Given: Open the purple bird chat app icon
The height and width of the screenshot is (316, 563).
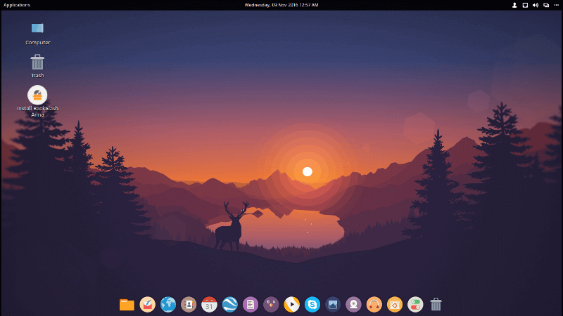Looking at the screenshot, I should pyautogui.click(x=271, y=304).
